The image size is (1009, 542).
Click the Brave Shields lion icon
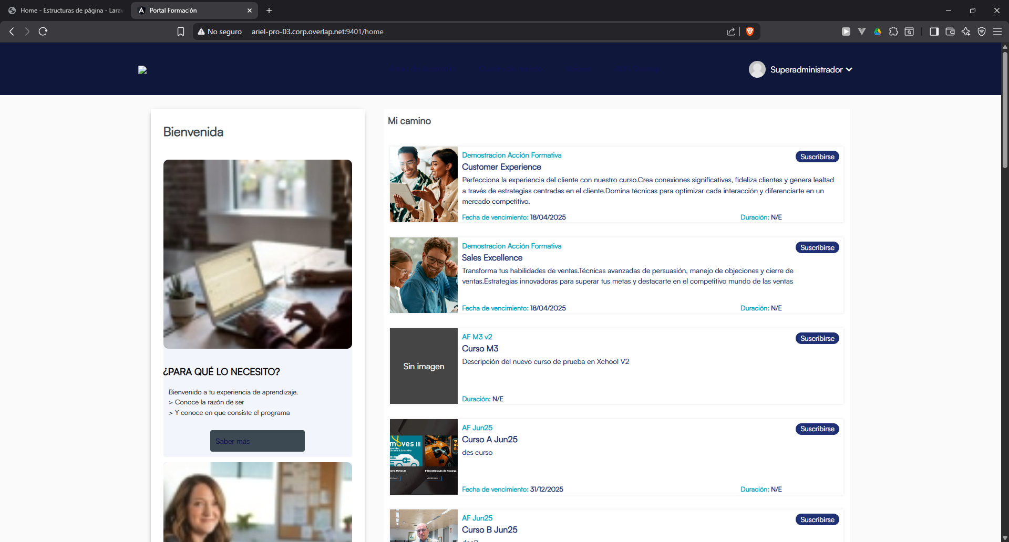pyautogui.click(x=750, y=32)
